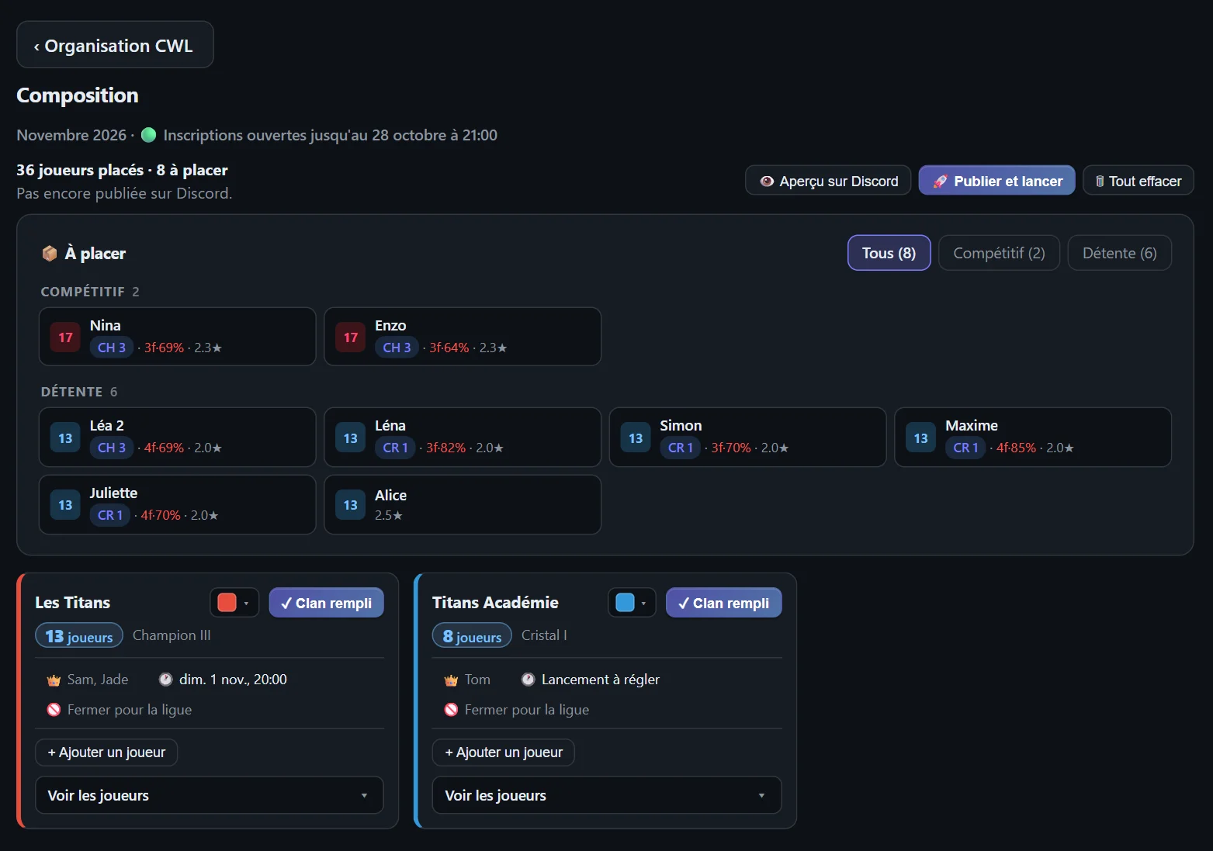Viewport: 1213px width, 851px height.
Task: Expand Voir les joueurs under Titans Académie
Action: pyautogui.click(x=607, y=795)
